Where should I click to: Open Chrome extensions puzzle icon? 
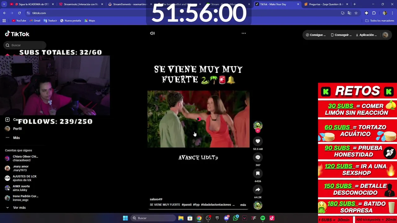point(374,13)
